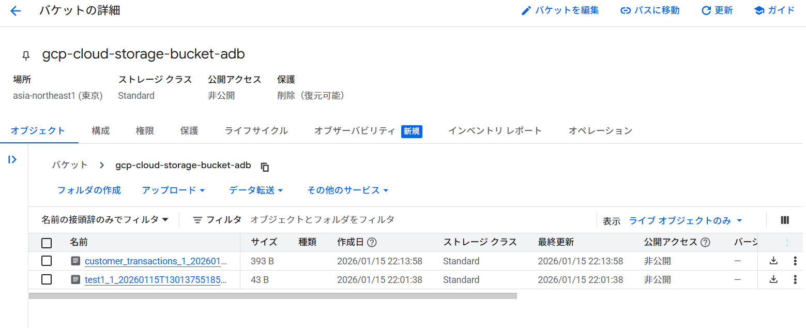Switch to the ライフサイクル tab
Image resolution: width=806 pixels, height=328 pixels.
(x=256, y=131)
